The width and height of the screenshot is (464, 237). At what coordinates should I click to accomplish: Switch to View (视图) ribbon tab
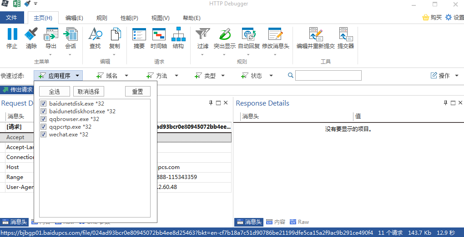pos(161,18)
